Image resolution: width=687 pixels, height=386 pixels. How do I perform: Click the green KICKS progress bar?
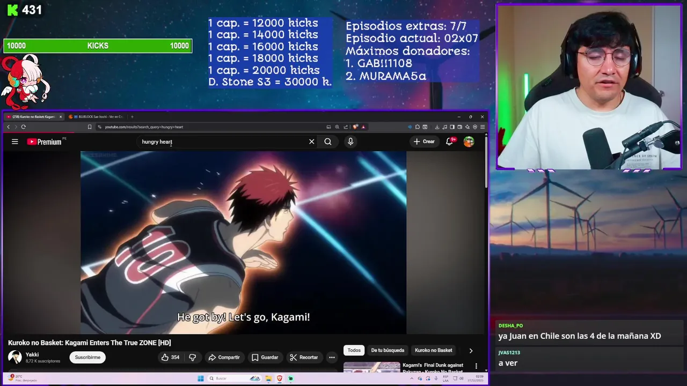click(98, 46)
